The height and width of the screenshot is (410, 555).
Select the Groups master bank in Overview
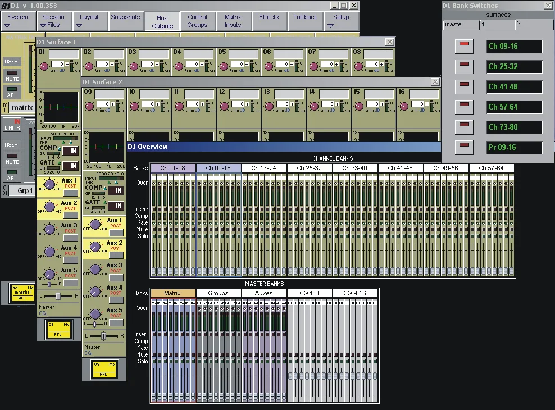(219, 293)
